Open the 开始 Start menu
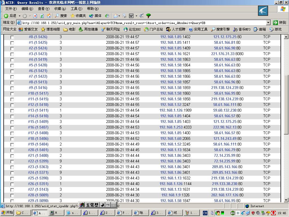Image resolution: width=289 pixels, height=217 pixels. (x=7, y=213)
